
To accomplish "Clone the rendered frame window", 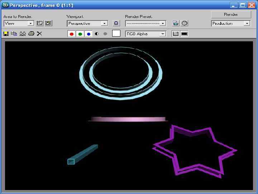I will coord(23,34).
